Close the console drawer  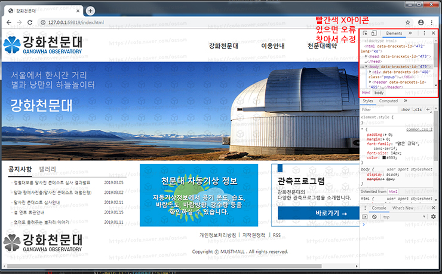tap(433, 208)
